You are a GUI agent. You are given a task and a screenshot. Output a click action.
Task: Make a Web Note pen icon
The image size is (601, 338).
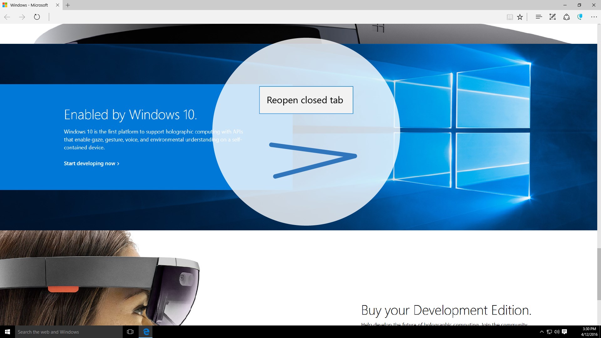pos(552,17)
